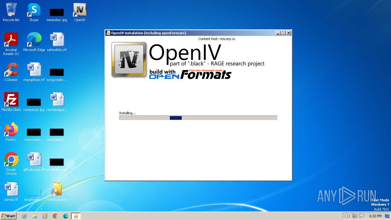Select comestore.jpg desktop file

[34, 105]
